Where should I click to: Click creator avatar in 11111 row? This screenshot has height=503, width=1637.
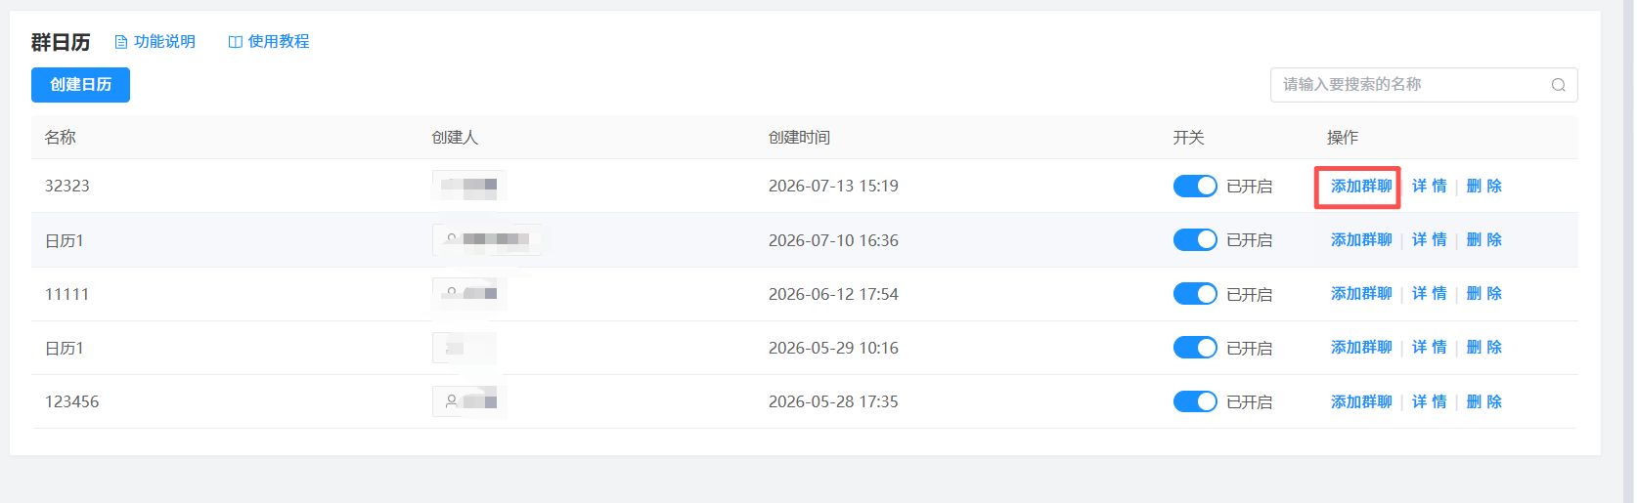pos(452,293)
